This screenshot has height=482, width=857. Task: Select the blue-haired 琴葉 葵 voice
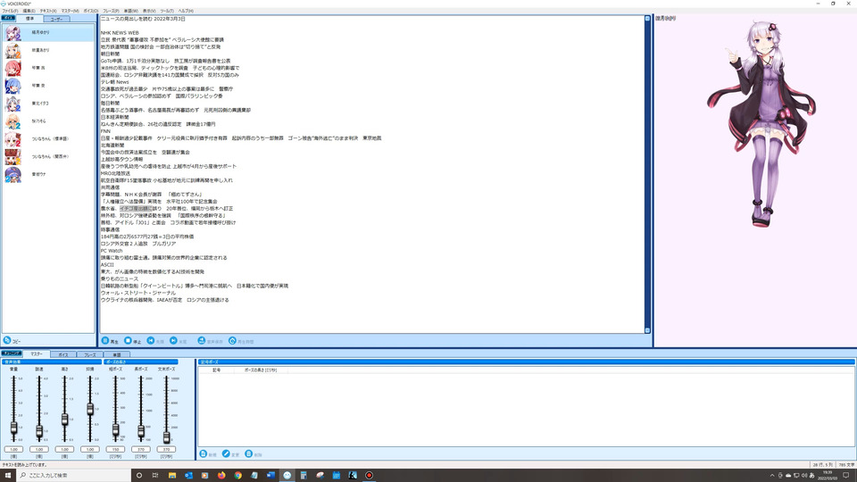point(48,86)
